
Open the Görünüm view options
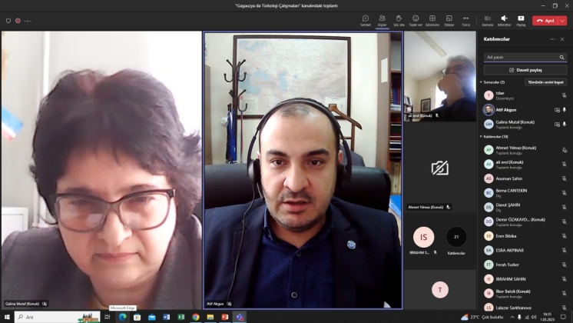432,19
